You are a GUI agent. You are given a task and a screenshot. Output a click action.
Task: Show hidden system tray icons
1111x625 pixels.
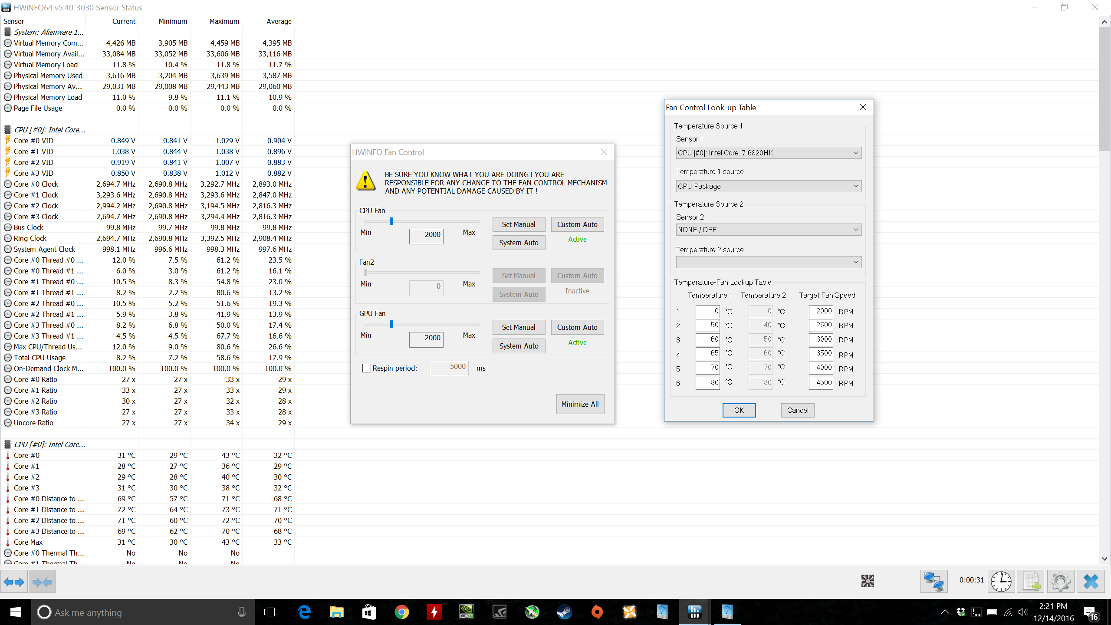945,612
